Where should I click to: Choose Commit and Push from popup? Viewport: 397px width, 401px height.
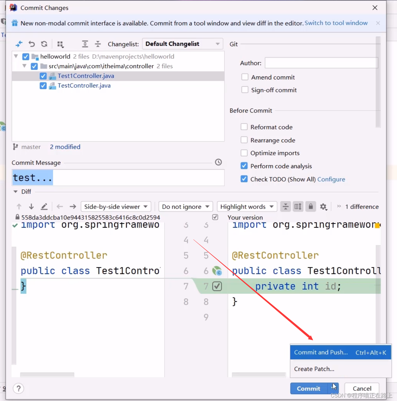pos(340,352)
